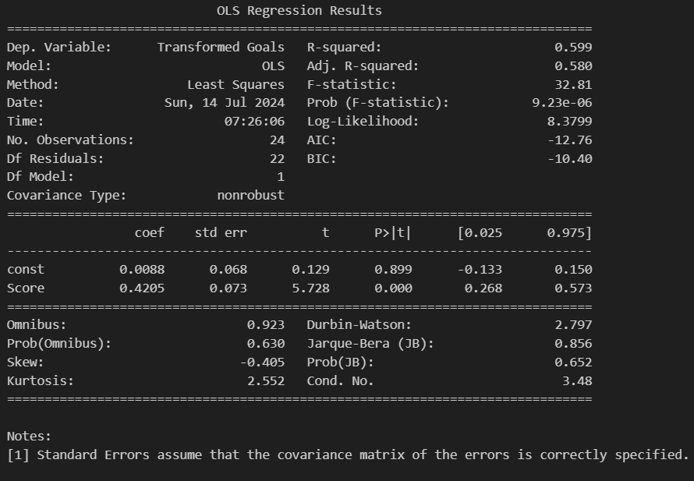The height and width of the screenshot is (481, 694).
Task: Select the R-squared value 0.599
Action: click(573, 48)
